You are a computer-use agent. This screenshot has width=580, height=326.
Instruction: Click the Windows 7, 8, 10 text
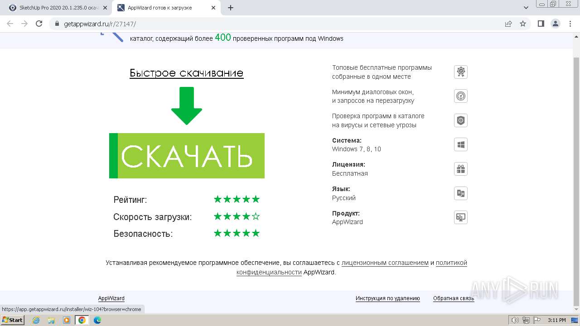(x=357, y=149)
